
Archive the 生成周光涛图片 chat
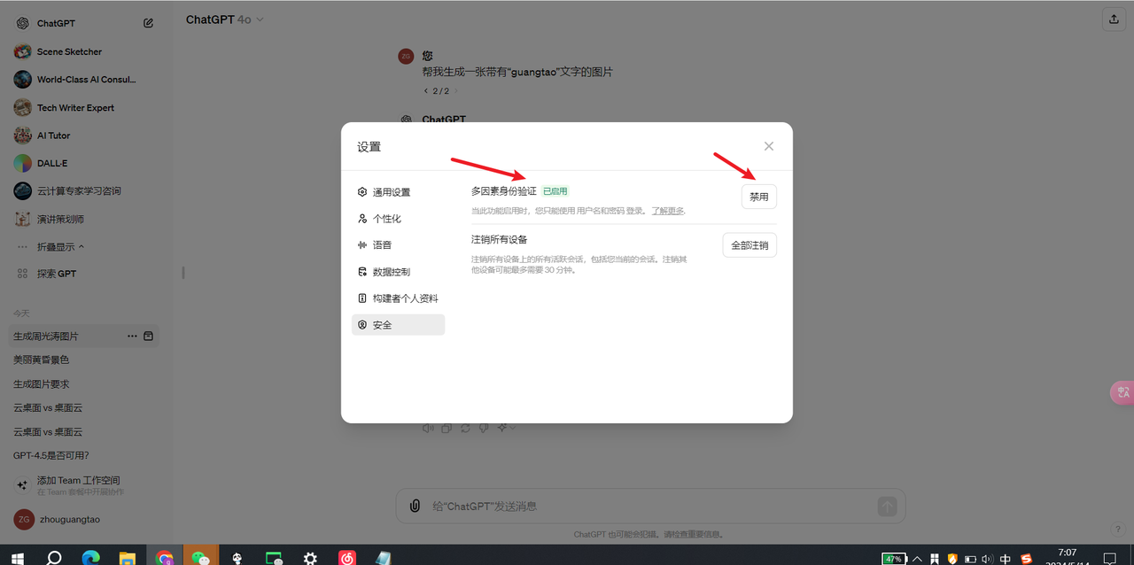coord(148,336)
